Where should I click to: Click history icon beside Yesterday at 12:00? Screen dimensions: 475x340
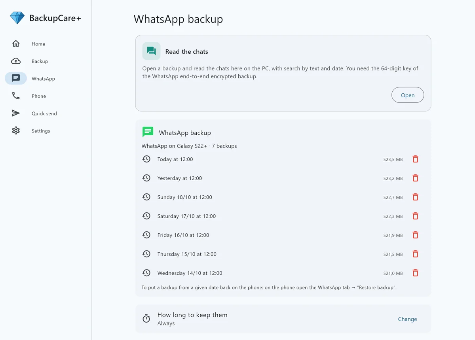[146, 178]
